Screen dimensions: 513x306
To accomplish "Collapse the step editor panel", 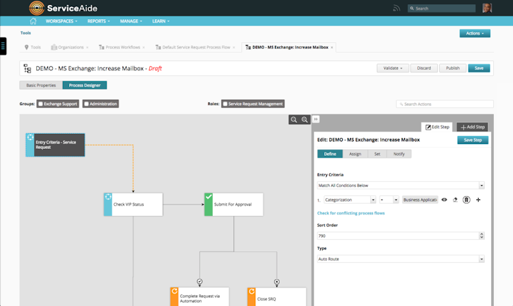I will tap(316, 120).
